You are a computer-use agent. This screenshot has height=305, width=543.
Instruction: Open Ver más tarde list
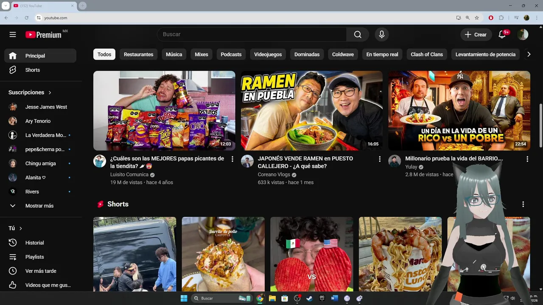(x=40, y=271)
